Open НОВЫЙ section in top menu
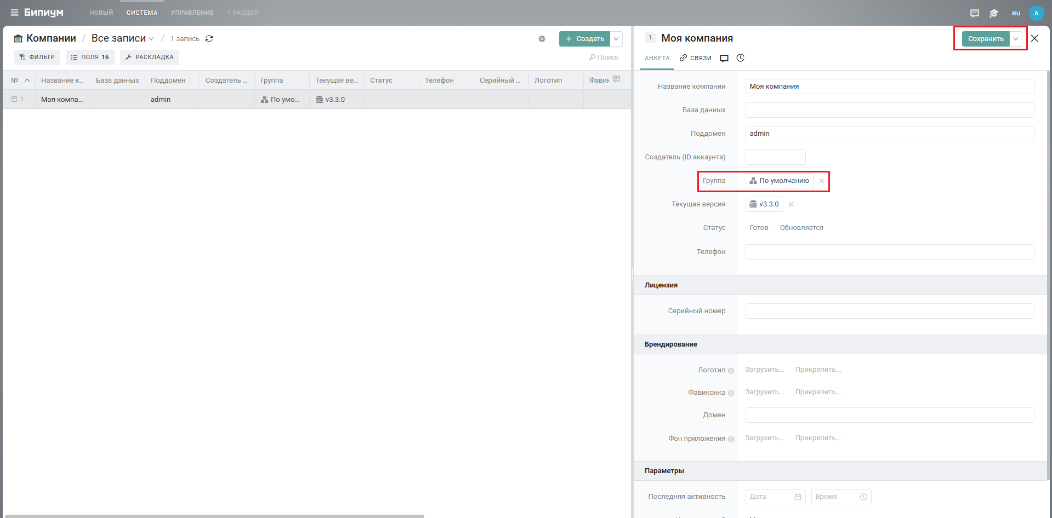 tap(101, 13)
